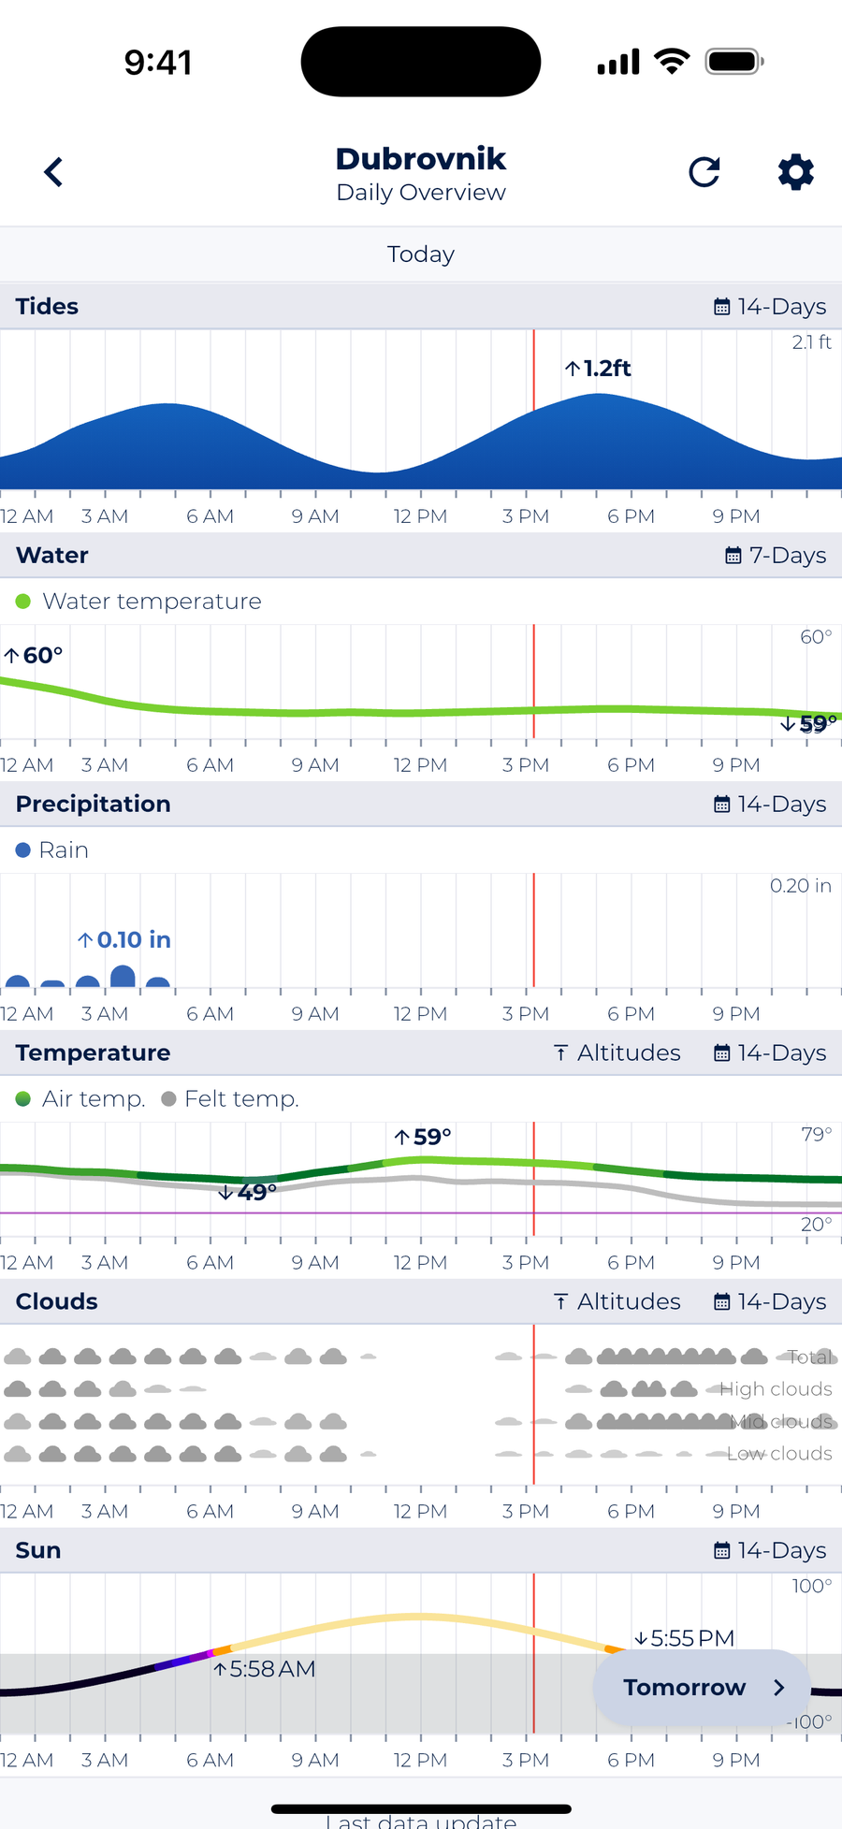Tap the calendar icon next to Water 7-Days
842x1829 pixels.
(733, 555)
